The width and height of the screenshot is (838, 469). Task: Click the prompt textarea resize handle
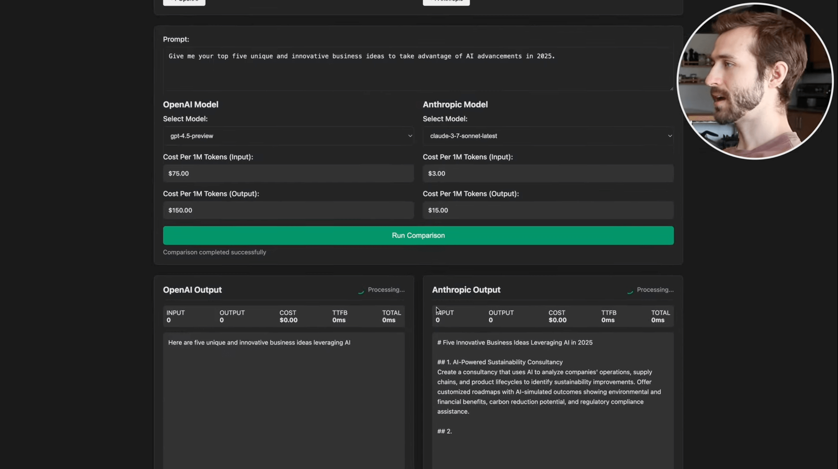point(672,88)
